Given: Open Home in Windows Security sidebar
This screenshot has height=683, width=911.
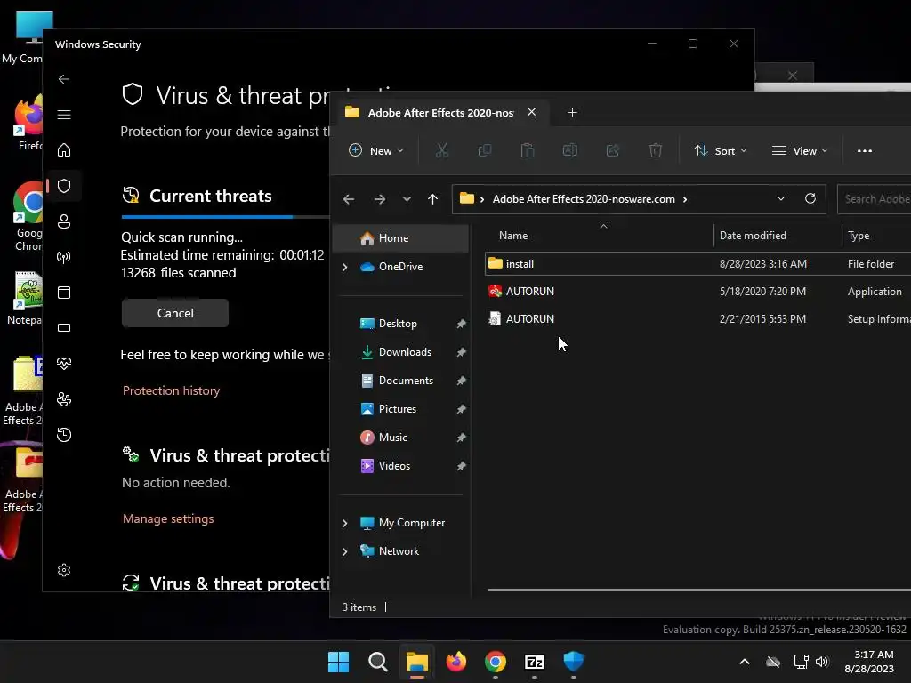Looking at the screenshot, I should pyautogui.click(x=64, y=150).
